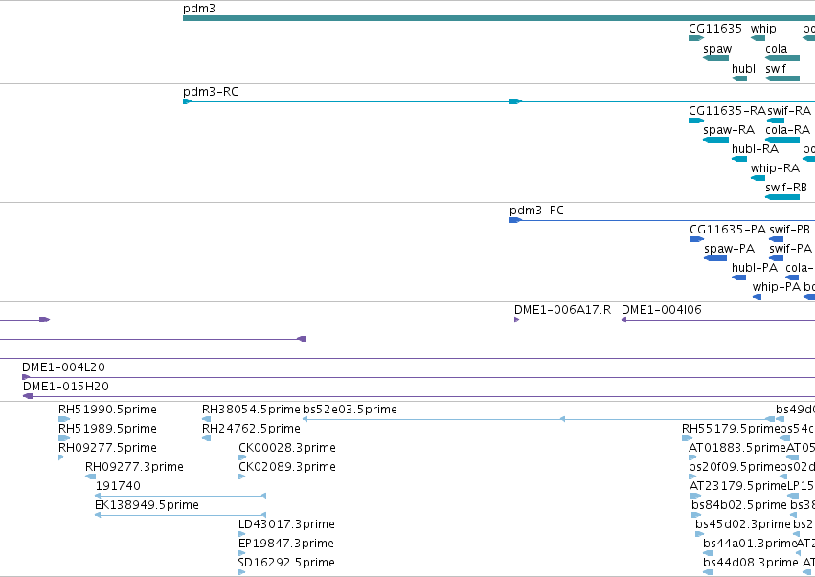Click RH09277.3prime EST
The width and height of the screenshot is (815, 577).
click(90, 477)
